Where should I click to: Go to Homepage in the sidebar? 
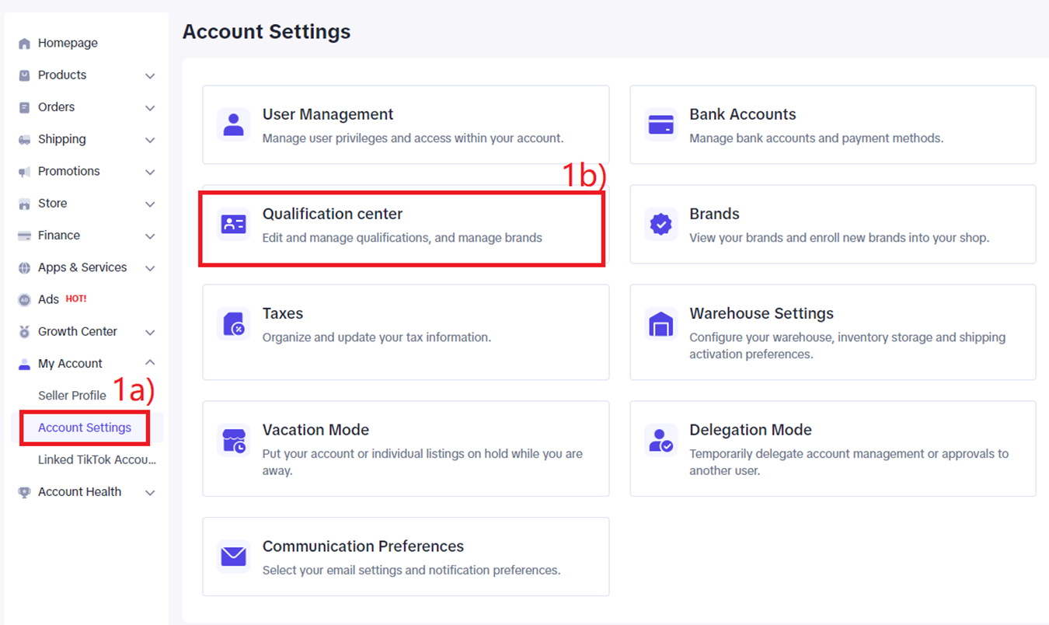click(68, 44)
